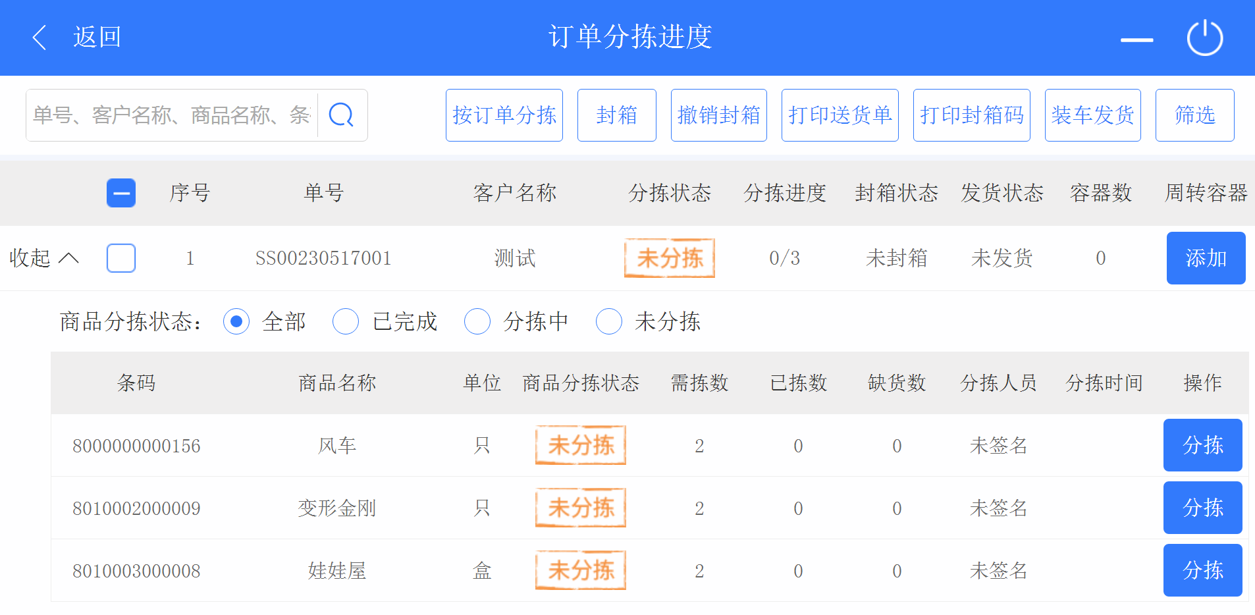
Task: Click 装车发货 to ship order
Action: coord(1092,115)
